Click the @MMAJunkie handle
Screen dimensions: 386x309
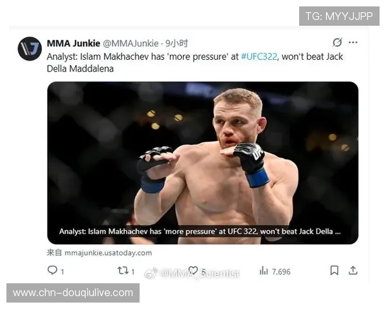tap(131, 43)
